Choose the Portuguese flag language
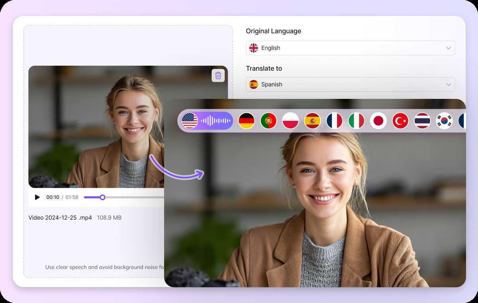478x303 pixels. coord(268,120)
